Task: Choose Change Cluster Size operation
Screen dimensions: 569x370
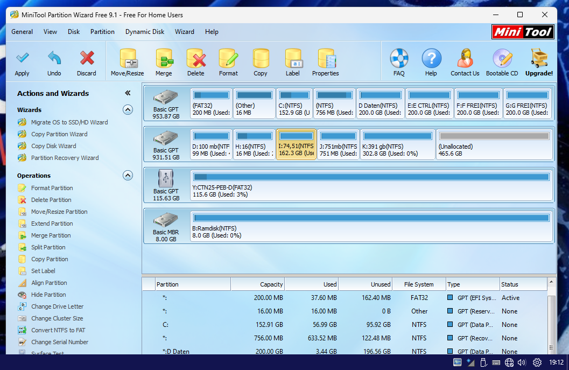Action: coord(57,318)
